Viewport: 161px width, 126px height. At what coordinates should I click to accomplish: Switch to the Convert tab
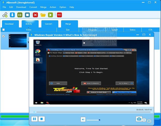50,24
